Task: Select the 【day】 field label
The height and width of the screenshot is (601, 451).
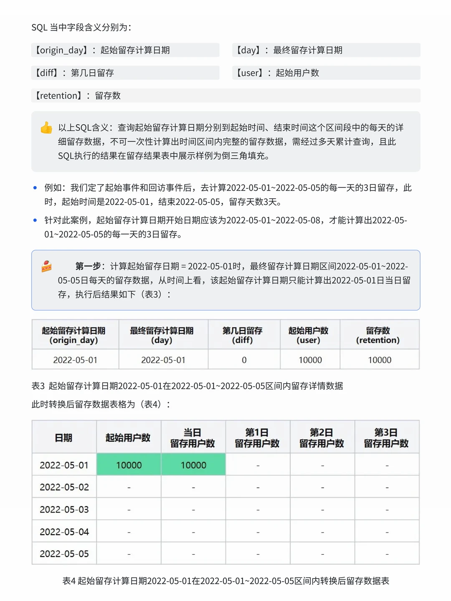Action: point(250,50)
